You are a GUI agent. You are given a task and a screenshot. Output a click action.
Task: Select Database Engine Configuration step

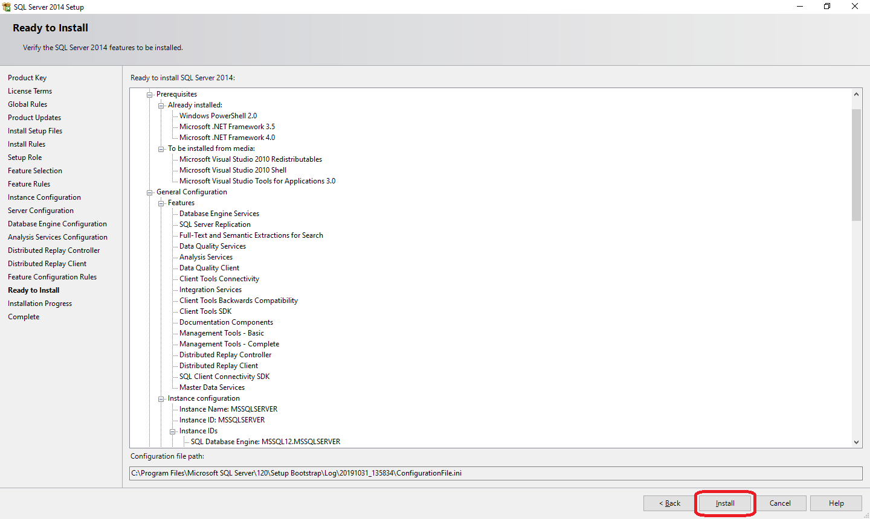(57, 224)
